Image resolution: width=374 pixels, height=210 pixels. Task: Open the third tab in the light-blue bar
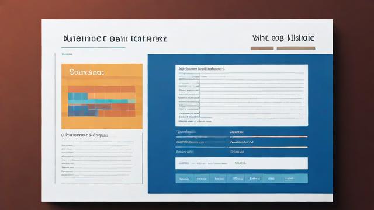[219, 178]
